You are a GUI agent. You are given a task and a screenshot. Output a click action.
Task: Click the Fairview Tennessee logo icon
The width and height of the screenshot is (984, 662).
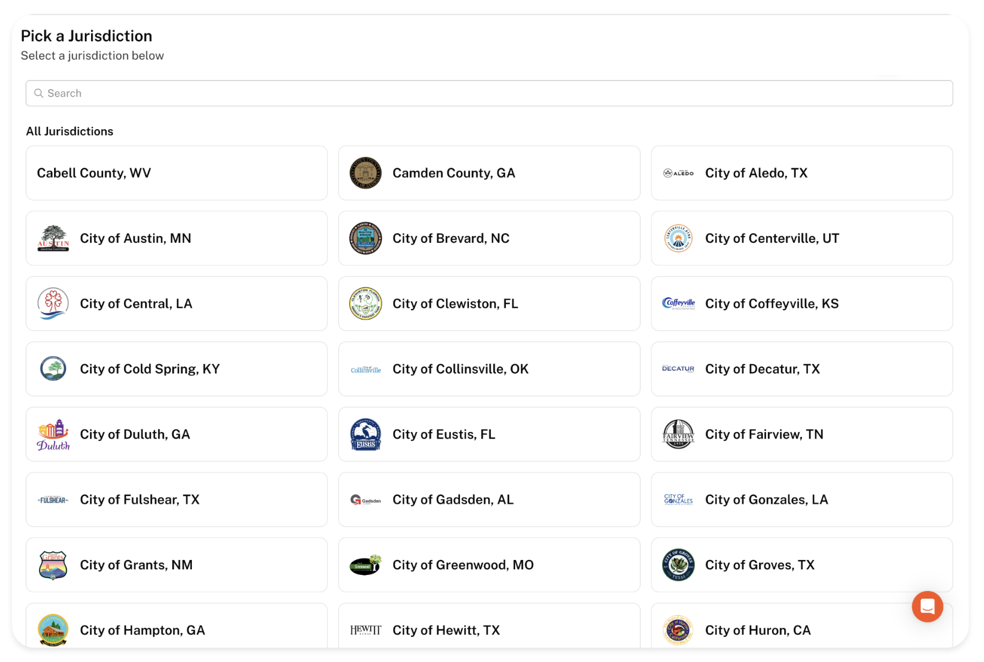(x=678, y=435)
